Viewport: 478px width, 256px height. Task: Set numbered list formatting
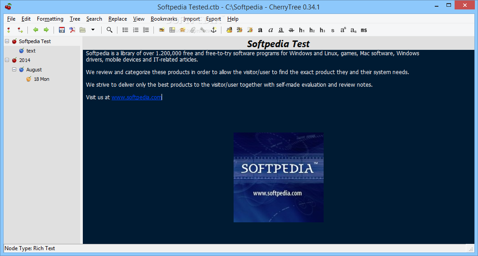(135, 30)
